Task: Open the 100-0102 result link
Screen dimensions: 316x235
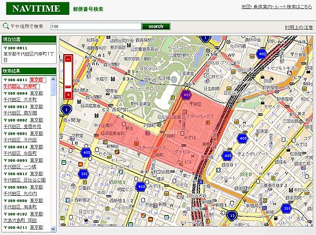Action: tap(24, 217)
